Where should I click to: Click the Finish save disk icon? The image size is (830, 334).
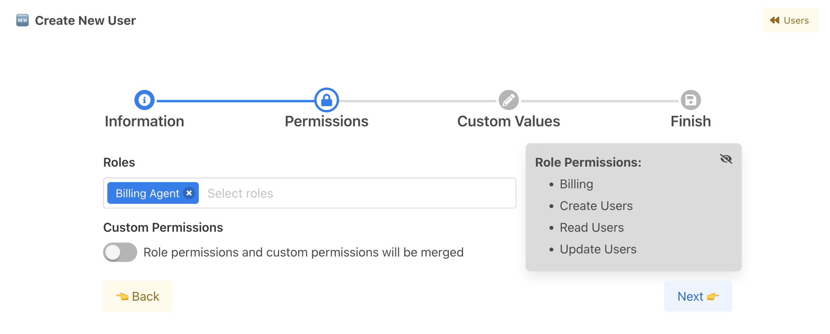pyautogui.click(x=691, y=100)
